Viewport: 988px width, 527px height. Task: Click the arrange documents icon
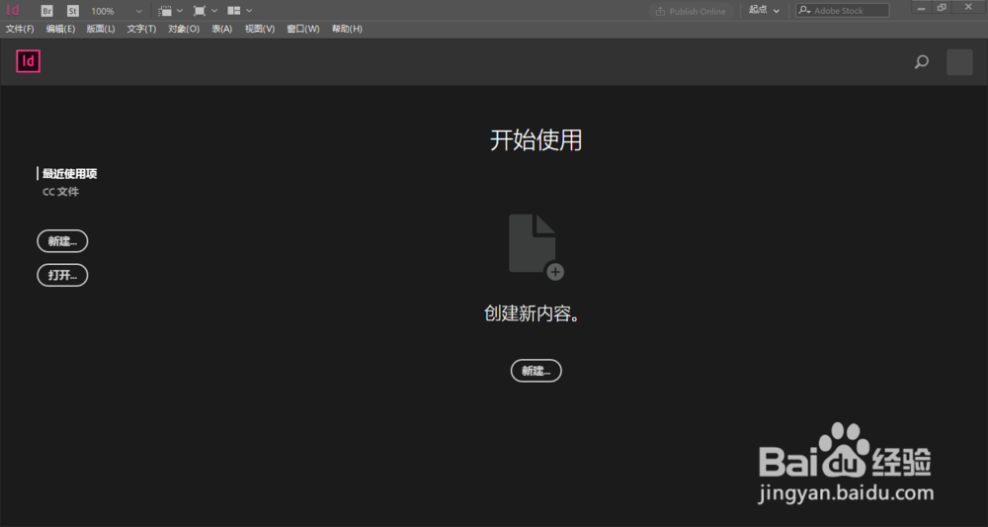234,11
